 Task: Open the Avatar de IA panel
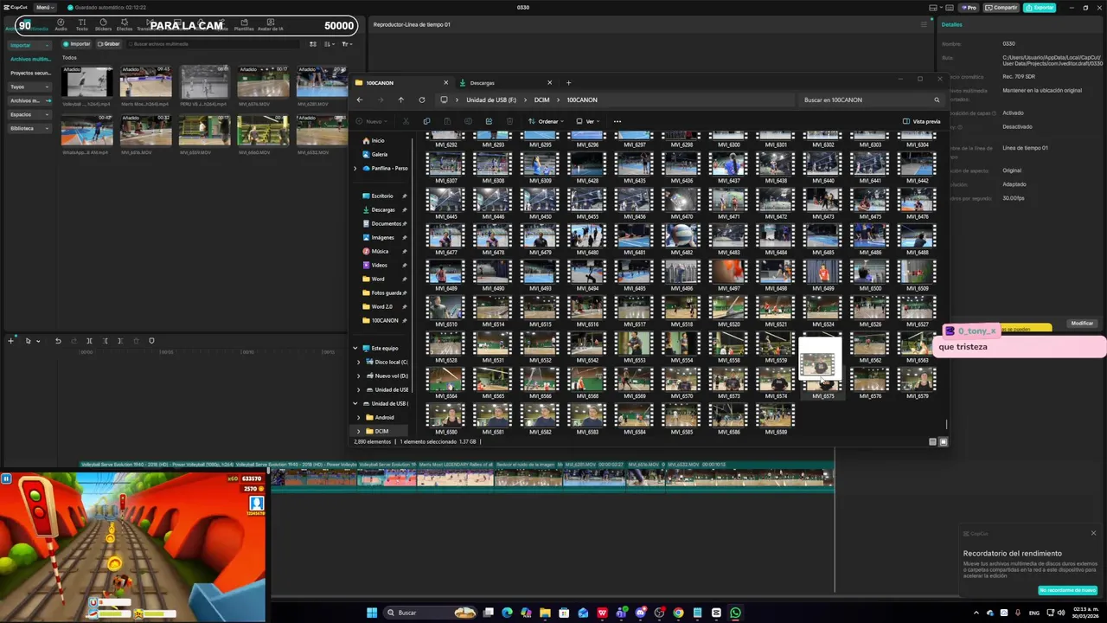(x=271, y=24)
